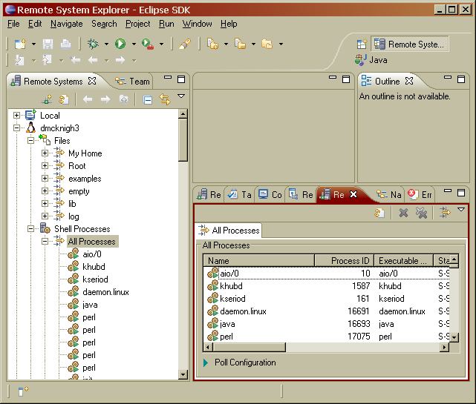Sort by the Name column header
Screen dimensions: 476x404
258,261
